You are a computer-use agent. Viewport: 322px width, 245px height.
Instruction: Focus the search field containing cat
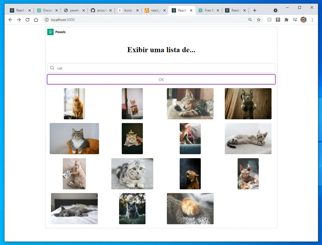pyautogui.click(x=161, y=68)
